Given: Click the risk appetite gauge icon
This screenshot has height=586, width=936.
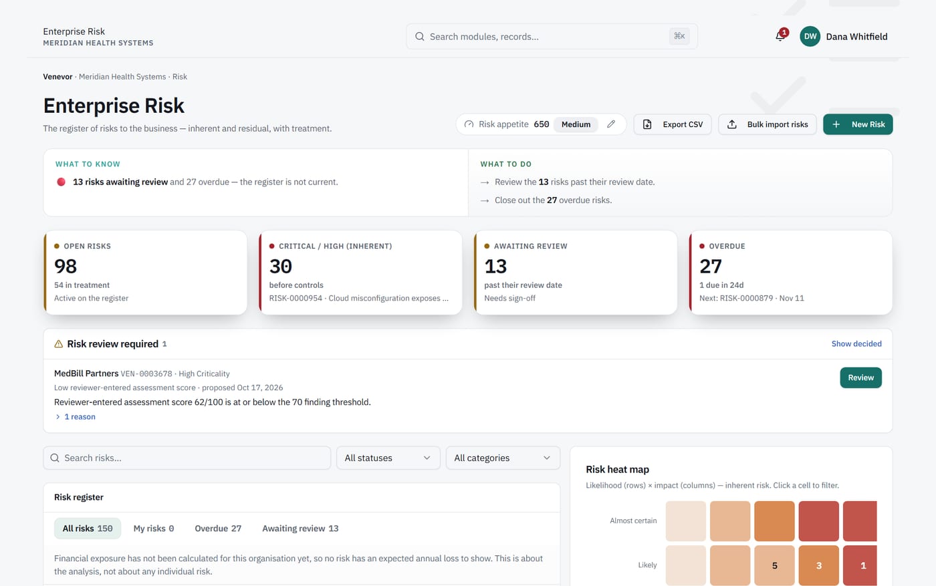Looking at the screenshot, I should click(469, 124).
